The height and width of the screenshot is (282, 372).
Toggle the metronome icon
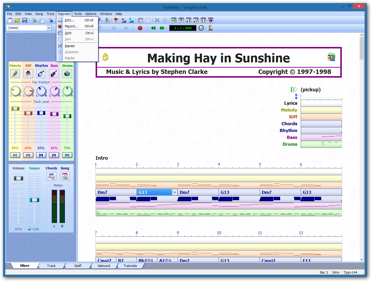(x=210, y=28)
